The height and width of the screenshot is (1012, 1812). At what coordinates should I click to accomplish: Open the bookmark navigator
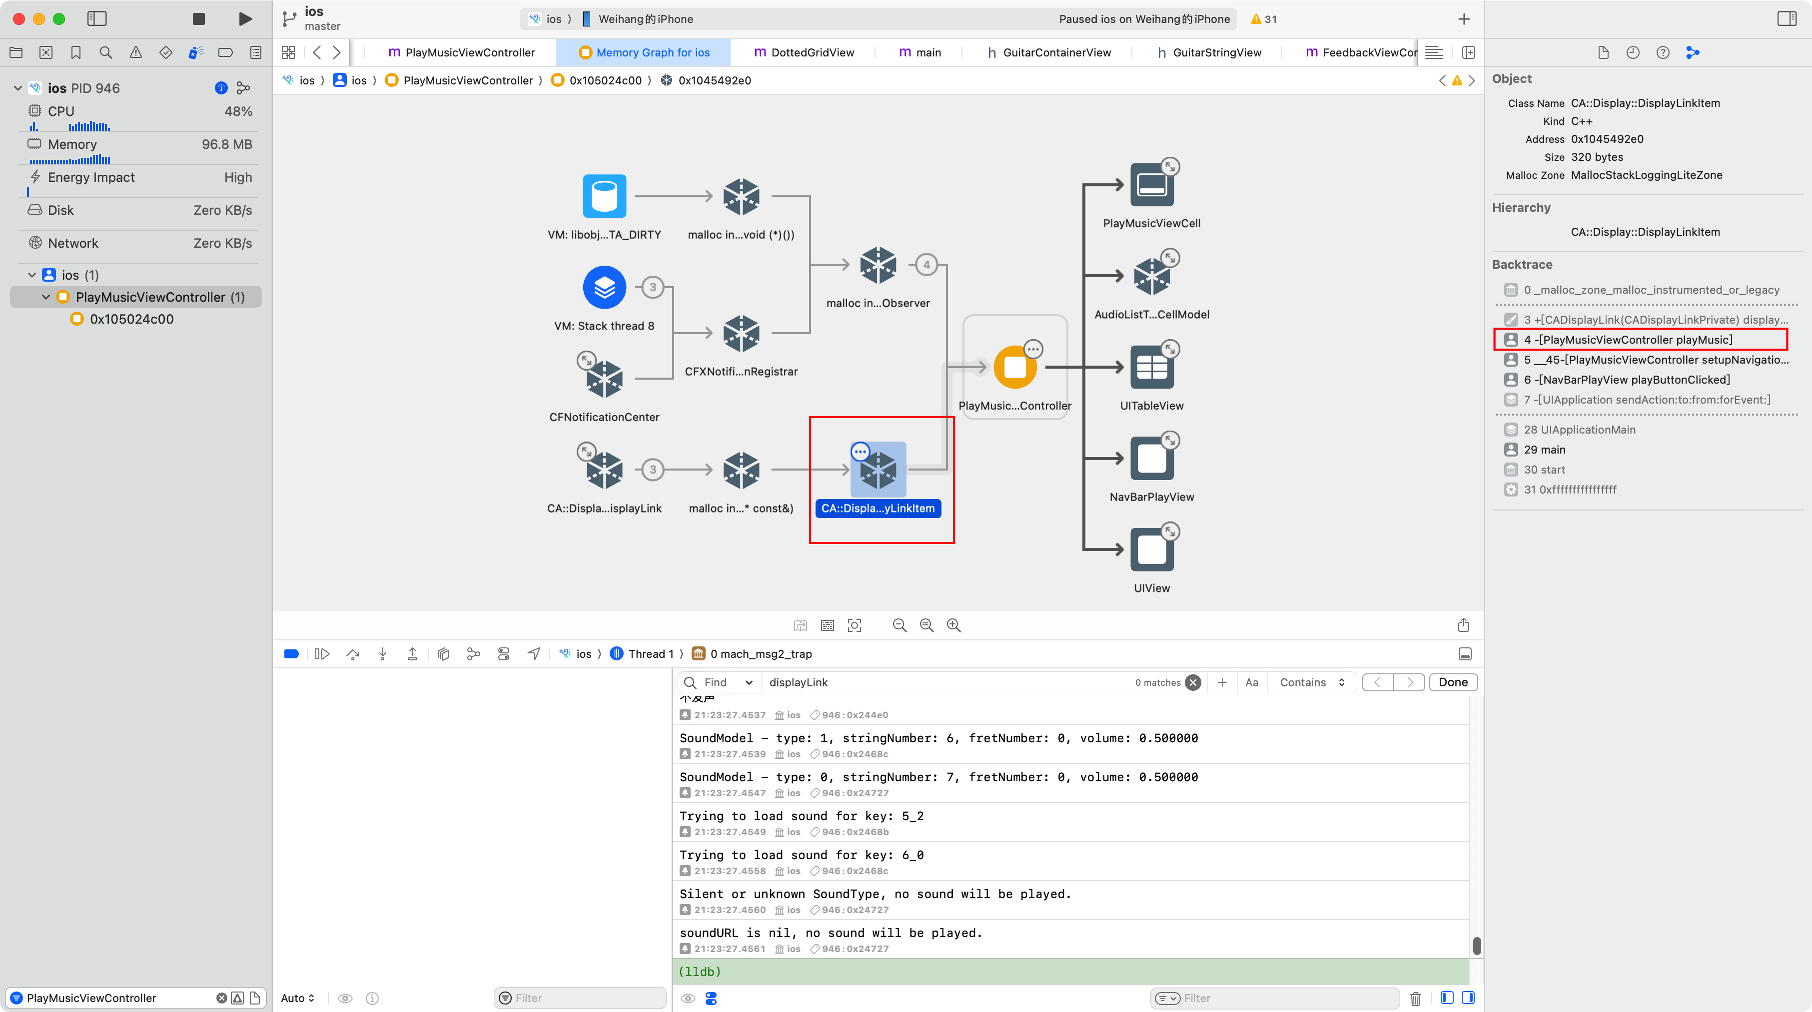point(76,52)
